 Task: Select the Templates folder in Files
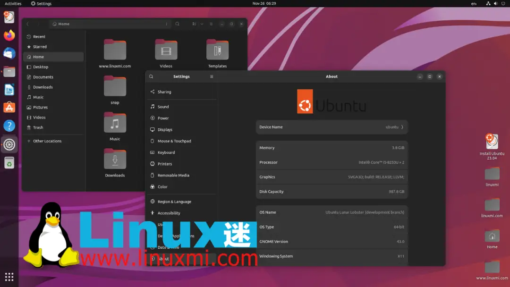pyautogui.click(x=217, y=54)
